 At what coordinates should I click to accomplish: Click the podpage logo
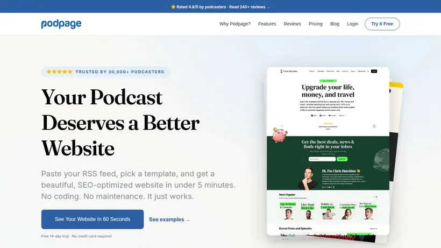(61, 24)
